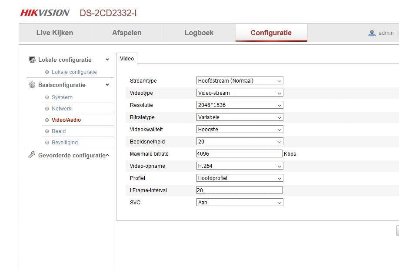The image size is (399, 270).
Task: Open the Afspelen tab
Action: tap(127, 33)
